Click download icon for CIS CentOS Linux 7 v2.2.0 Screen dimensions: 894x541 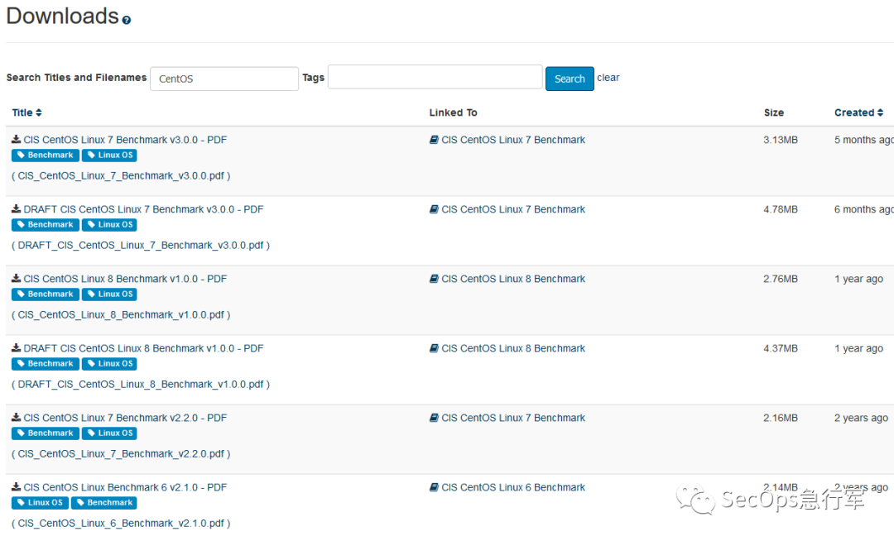pos(16,417)
